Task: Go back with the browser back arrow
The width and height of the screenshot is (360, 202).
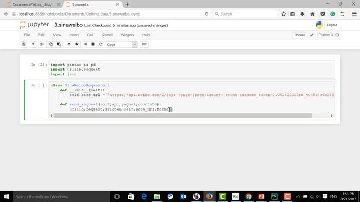Action: tap(6, 14)
